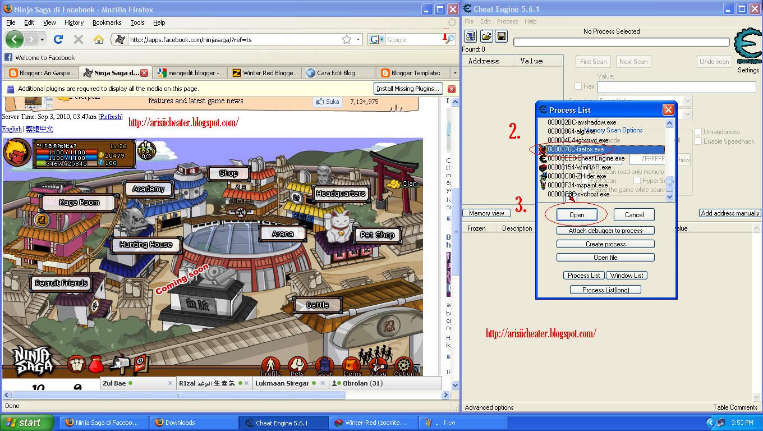
Task: Click Firefox stop loading icon
Action: pyautogui.click(x=79, y=39)
